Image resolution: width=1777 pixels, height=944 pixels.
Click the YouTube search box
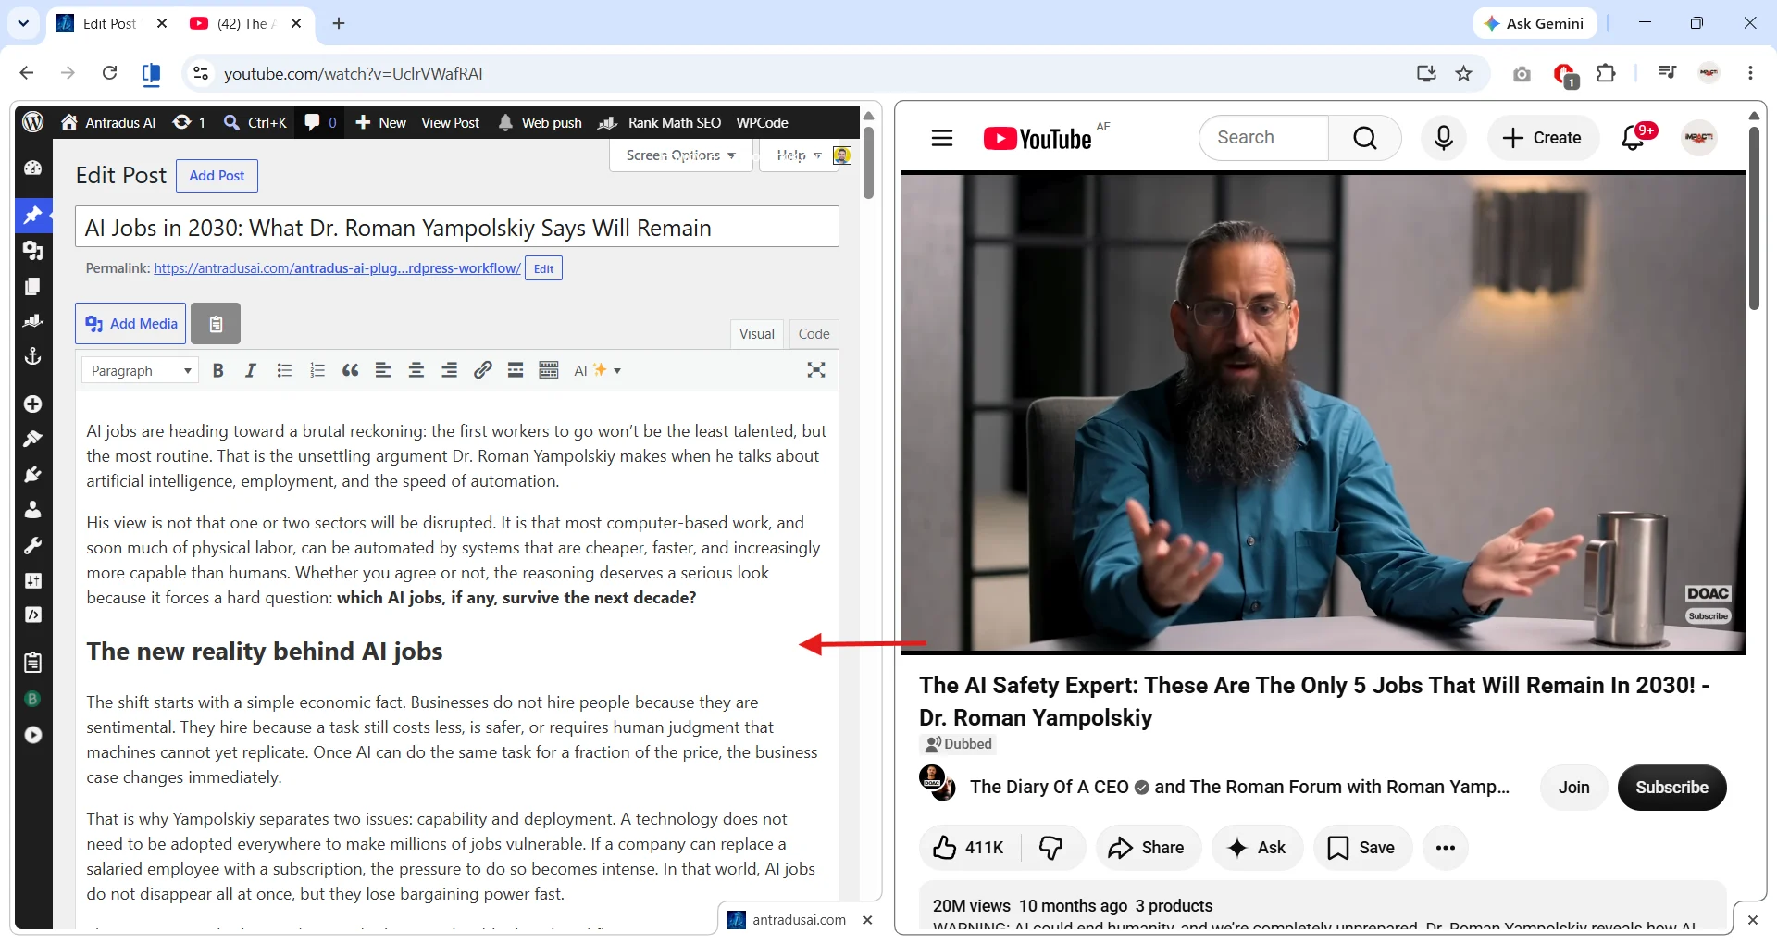tap(1264, 138)
